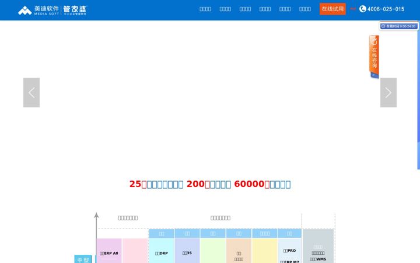This screenshot has width=420, height=263.
Task: Click the 在线时间 9:00-24:00 badge
Action: click(x=398, y=26)
